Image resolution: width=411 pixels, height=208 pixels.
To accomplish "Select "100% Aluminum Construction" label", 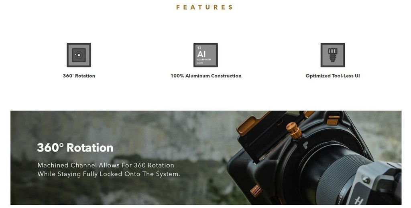I will pyautogui.click(x=206, y=76).
